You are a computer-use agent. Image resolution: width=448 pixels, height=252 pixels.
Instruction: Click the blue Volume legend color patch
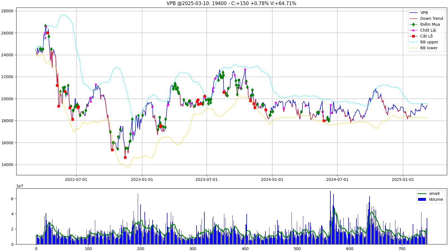click(422, 199)
